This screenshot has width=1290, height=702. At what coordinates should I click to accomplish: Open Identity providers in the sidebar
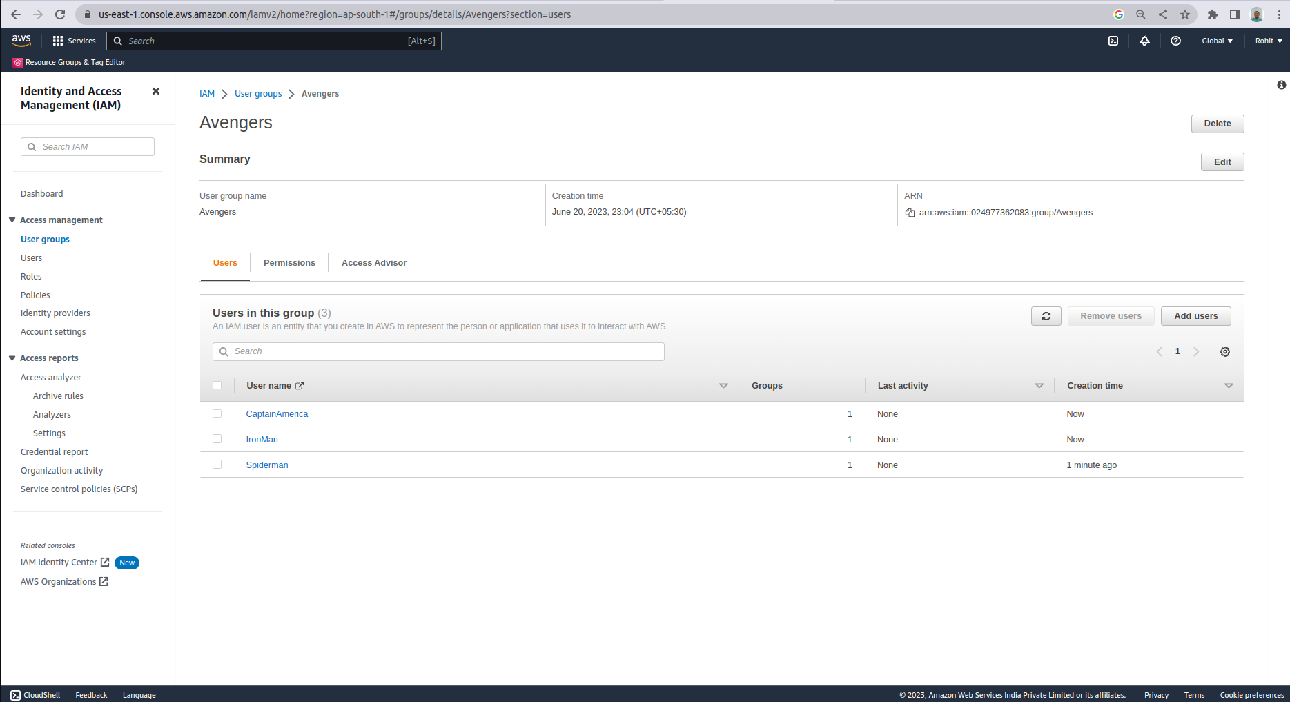55,313
